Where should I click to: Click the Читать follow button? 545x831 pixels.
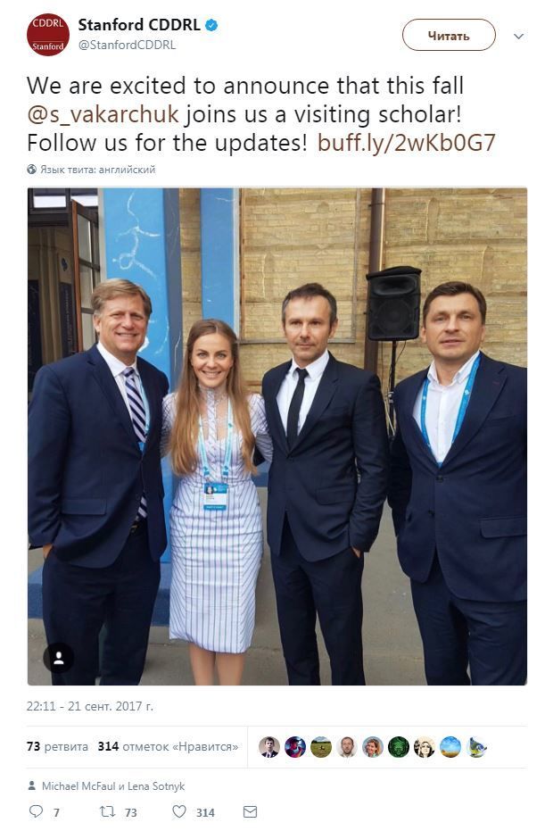click(449, 35)
